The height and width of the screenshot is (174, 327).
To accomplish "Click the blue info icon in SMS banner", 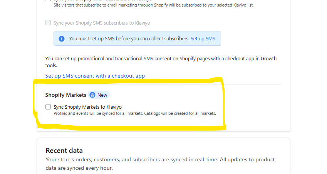I will [62, 39].
